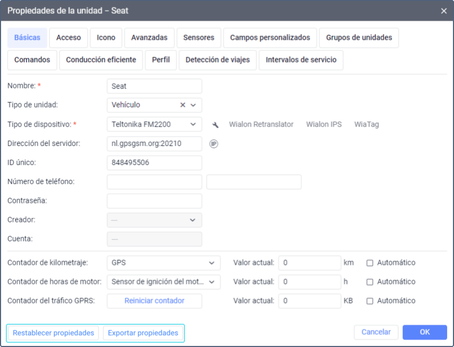The height and width of the screenshot is (347, 454).
Task: Click the Restablecer propiedades button
Action: (x=53, y=333)
